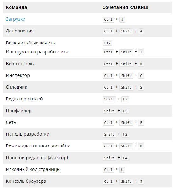Select Инструменты разработчика text
This screenshot has height=191, width=173.
[x=37, y=52]
